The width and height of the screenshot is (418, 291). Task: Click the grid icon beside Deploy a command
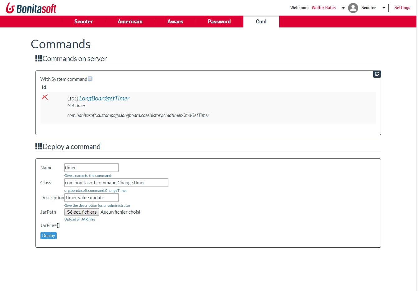click(x=39, y=146)
